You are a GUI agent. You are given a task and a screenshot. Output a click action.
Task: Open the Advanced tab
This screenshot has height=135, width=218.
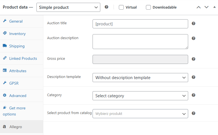(22, 96)
